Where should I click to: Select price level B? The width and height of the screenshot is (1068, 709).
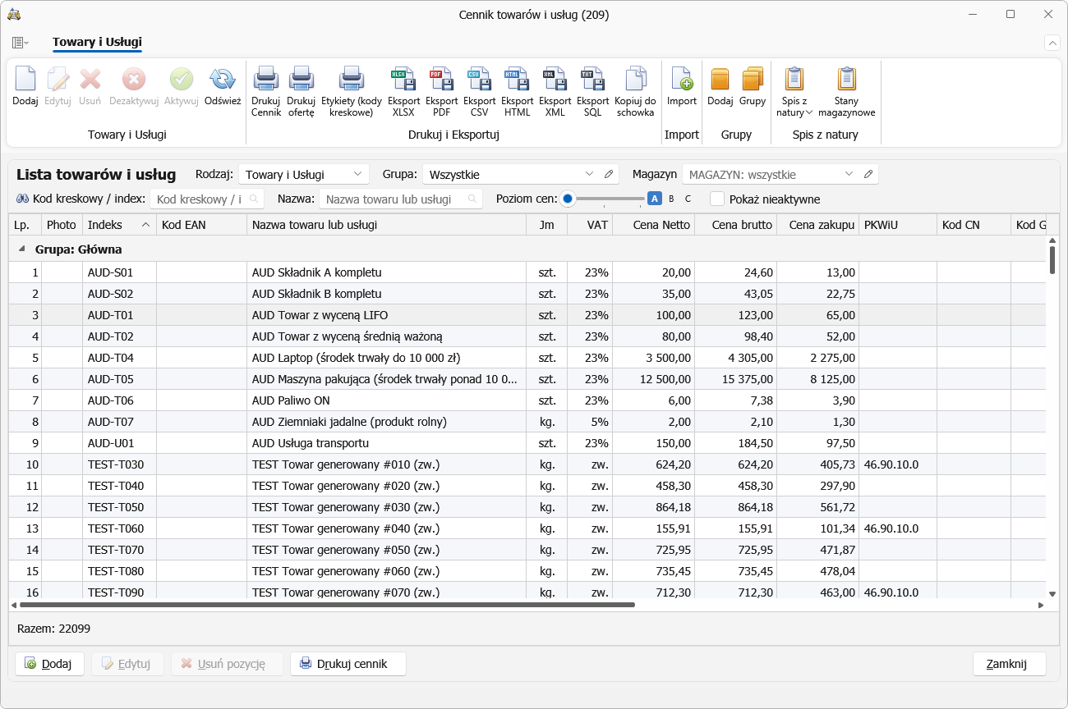coord(671,199)
